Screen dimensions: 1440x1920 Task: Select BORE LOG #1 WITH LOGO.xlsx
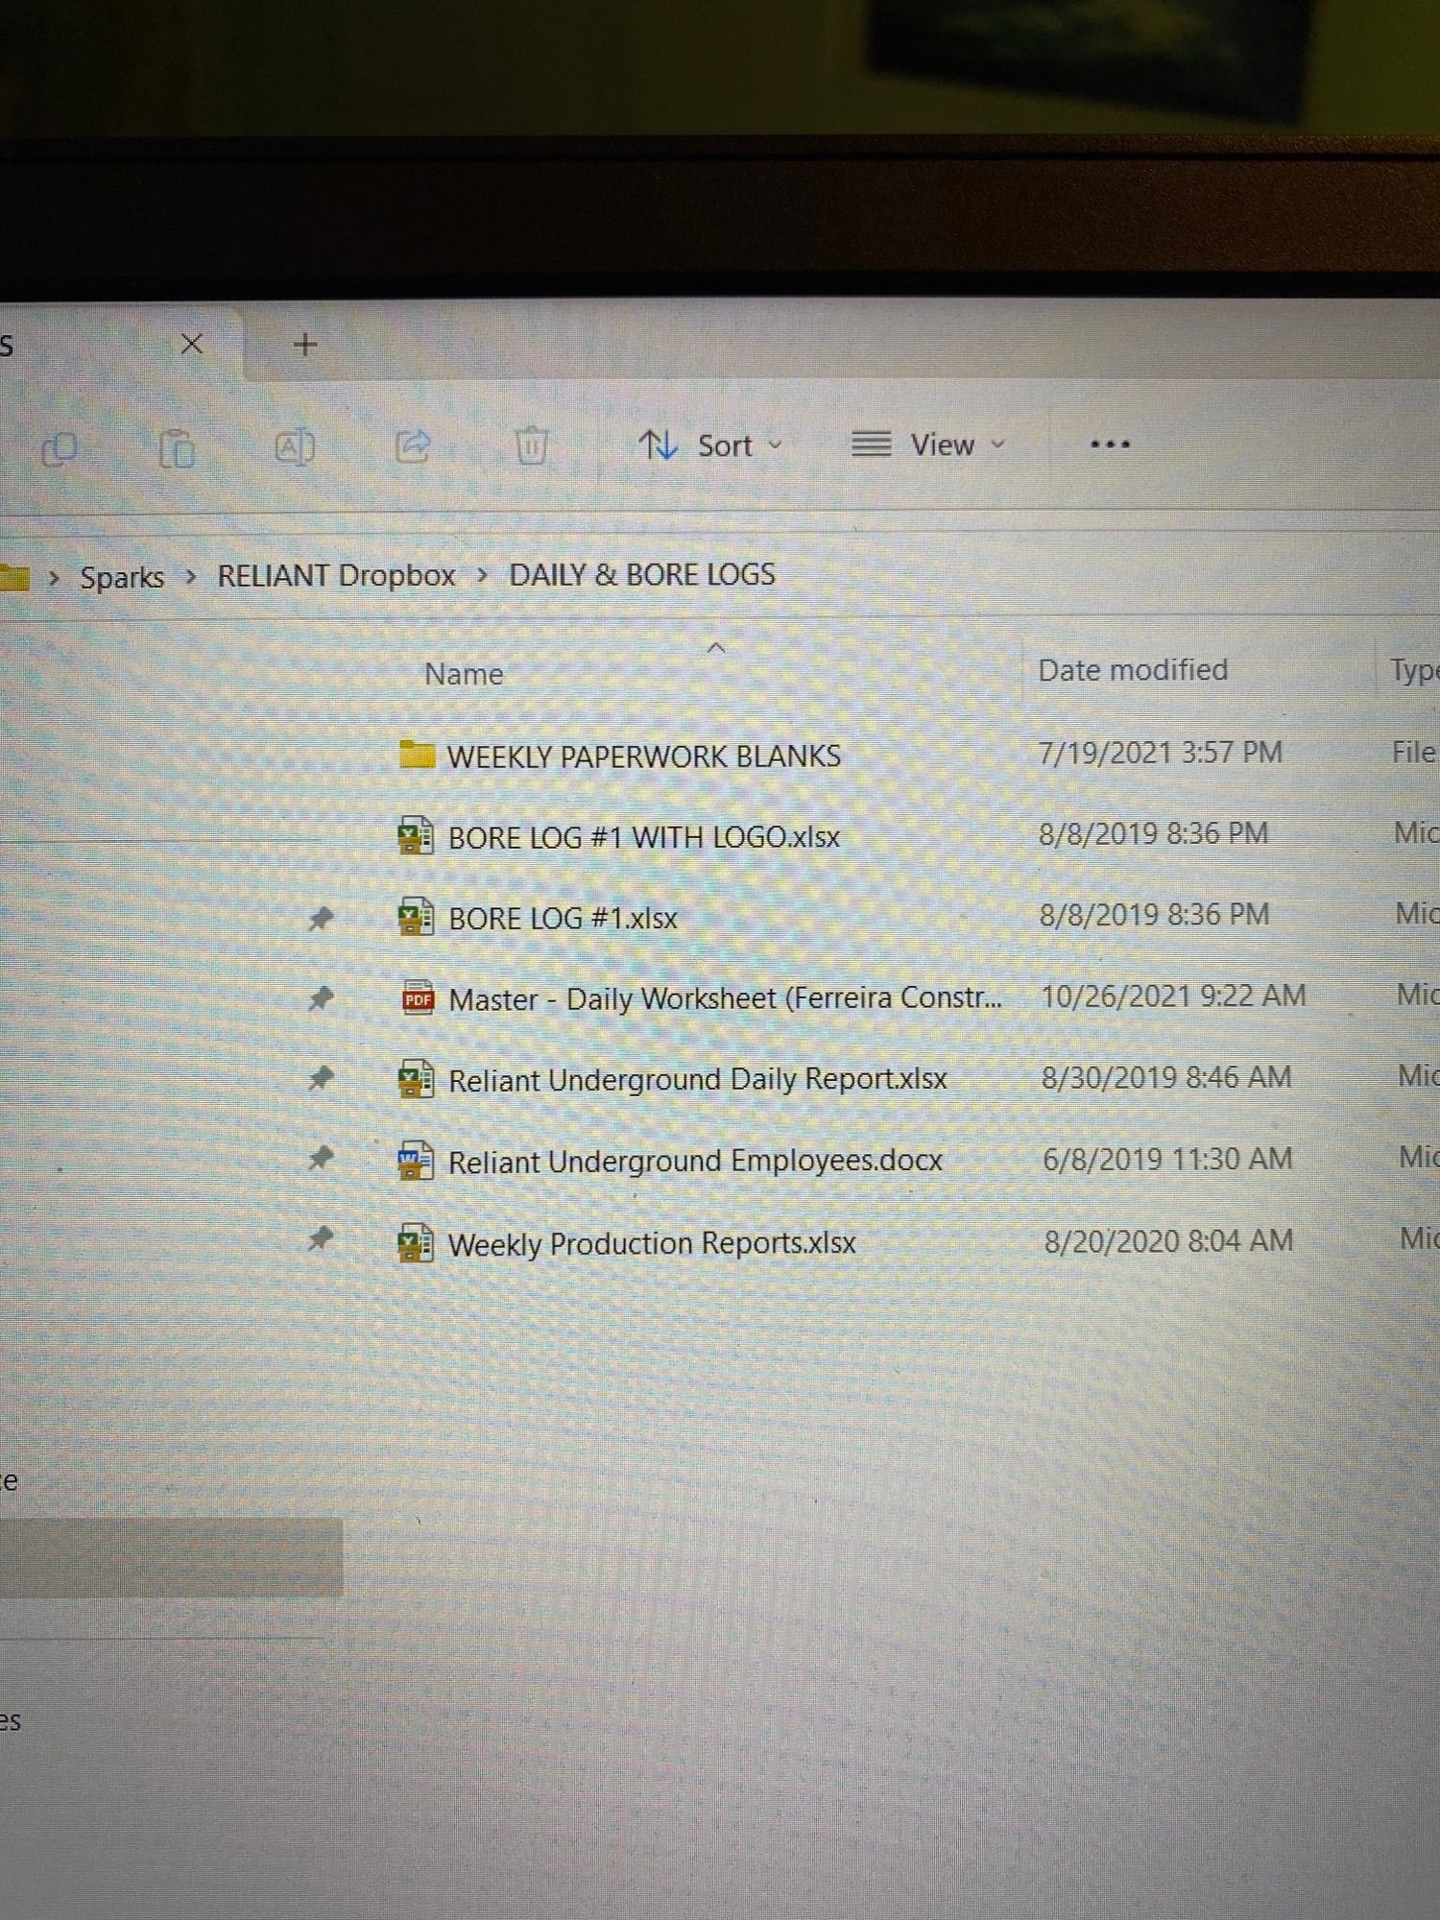coord(643,837)
